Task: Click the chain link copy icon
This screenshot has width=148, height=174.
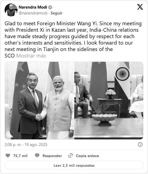Action: point(71,155)
